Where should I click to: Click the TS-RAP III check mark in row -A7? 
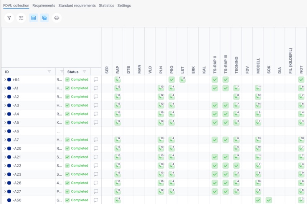pos(226,140)
